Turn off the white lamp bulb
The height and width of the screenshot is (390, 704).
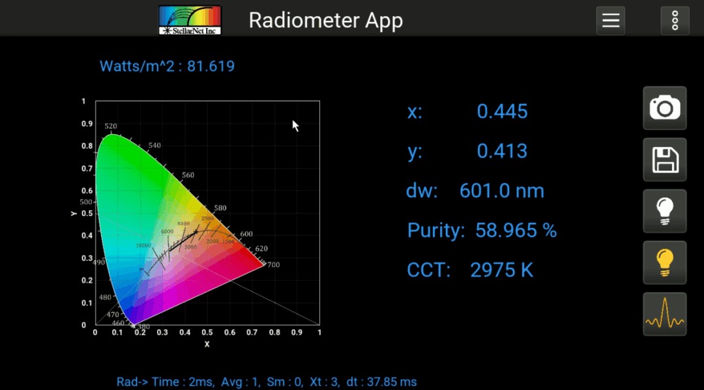[664, 211]
